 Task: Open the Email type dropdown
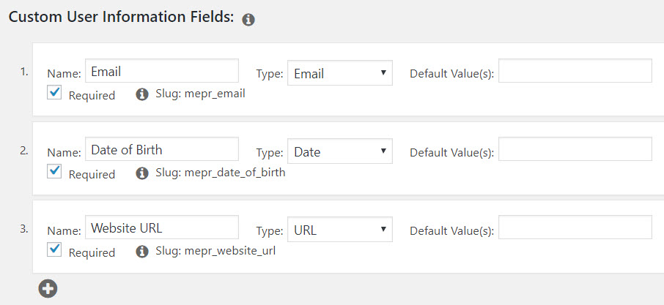tap(339, 72)
